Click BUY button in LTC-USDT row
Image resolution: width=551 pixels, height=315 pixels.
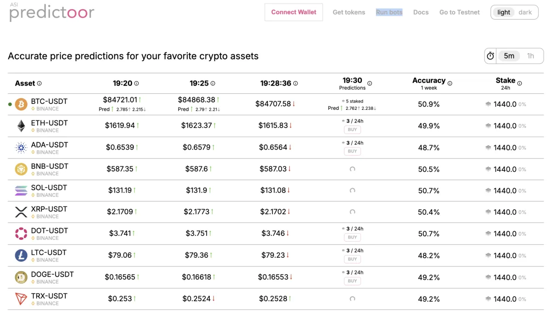tap(352, 259)
